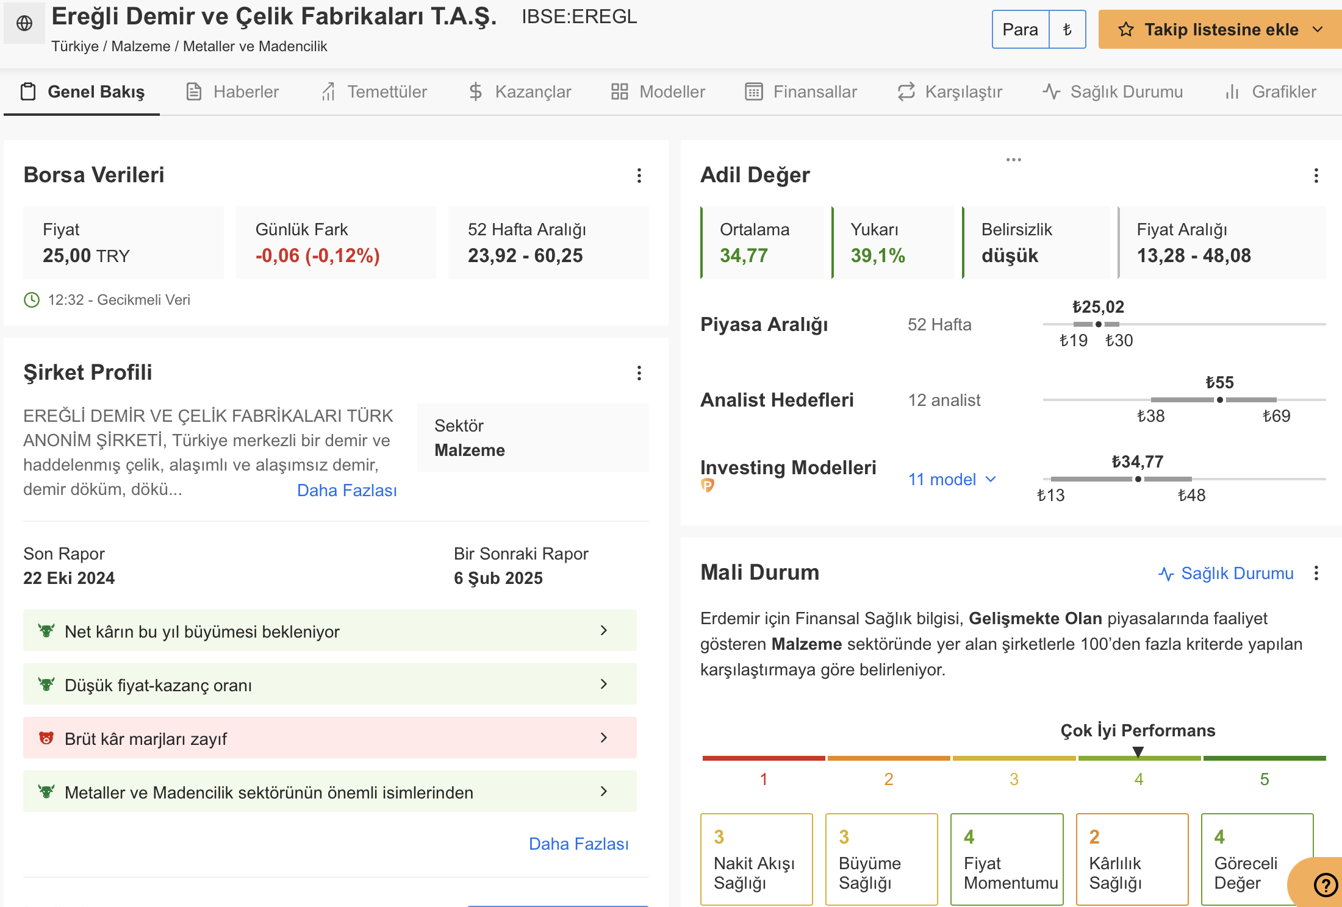Click the Bir Sonraki Rapor date 6 Şub 2025
1342x907 pixels.
498,578
